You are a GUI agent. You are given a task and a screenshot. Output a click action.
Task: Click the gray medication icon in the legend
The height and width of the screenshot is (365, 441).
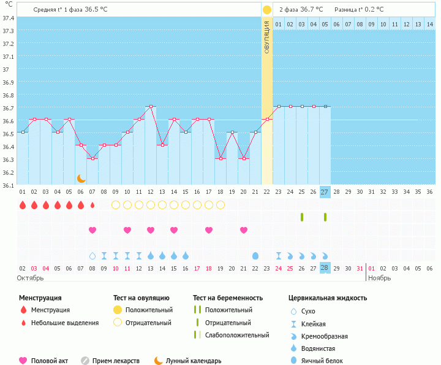coord(85,361)
